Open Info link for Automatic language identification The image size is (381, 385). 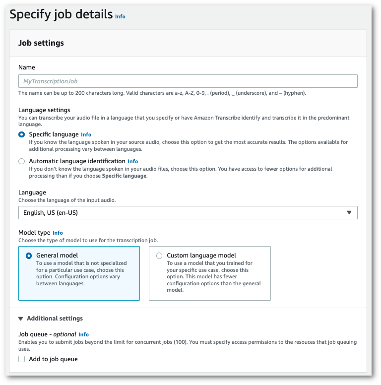tap(133, 161)
